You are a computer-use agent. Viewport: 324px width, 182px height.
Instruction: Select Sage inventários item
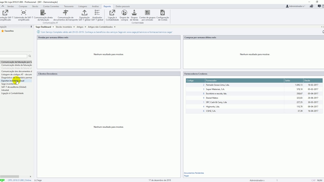point(9,84)
